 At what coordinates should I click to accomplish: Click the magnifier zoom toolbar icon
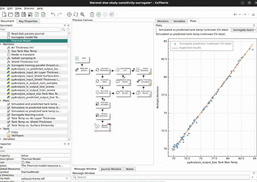(82, 14)
